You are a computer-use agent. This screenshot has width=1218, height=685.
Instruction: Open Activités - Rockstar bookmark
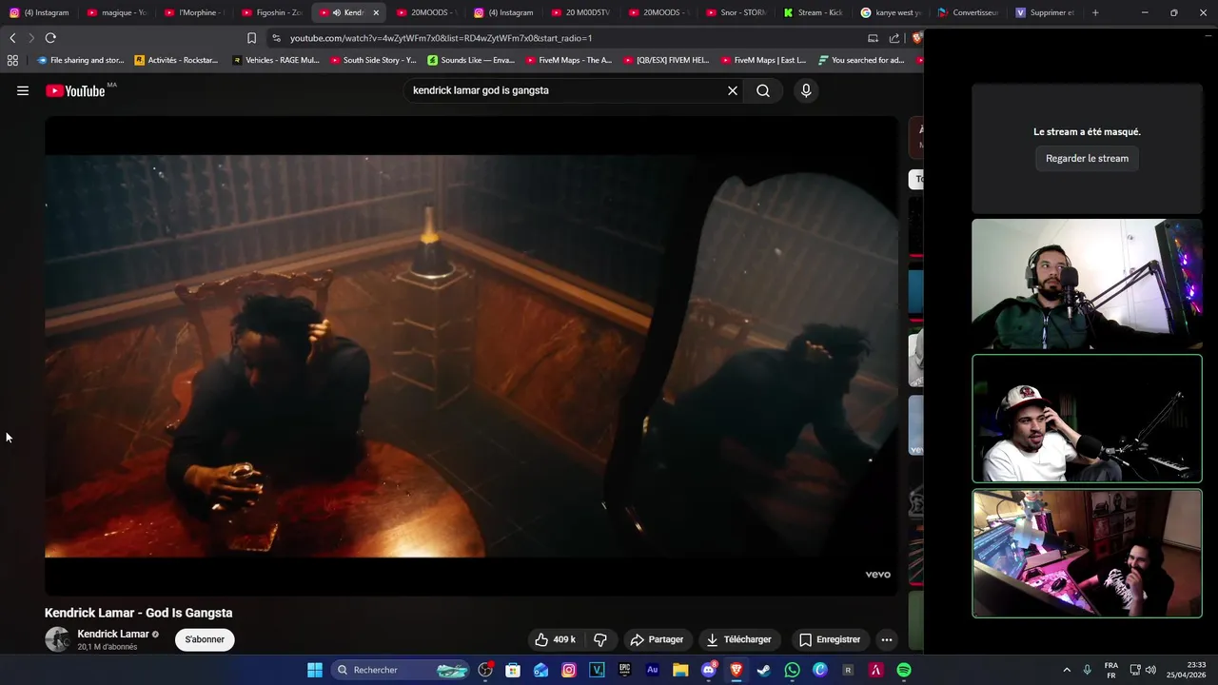pyautogui.click(x=176, y=60)
